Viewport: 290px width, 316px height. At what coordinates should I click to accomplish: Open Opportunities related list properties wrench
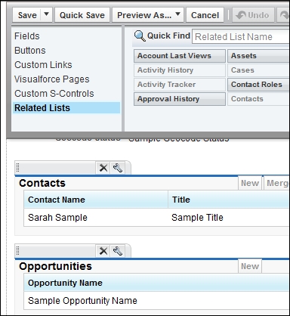(118, 251)
